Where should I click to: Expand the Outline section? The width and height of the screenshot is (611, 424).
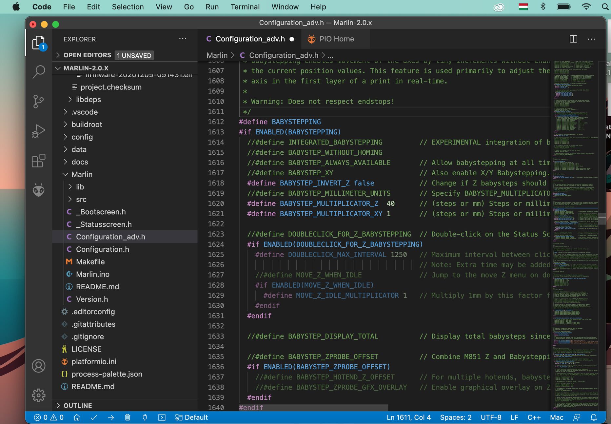point(78,405)
